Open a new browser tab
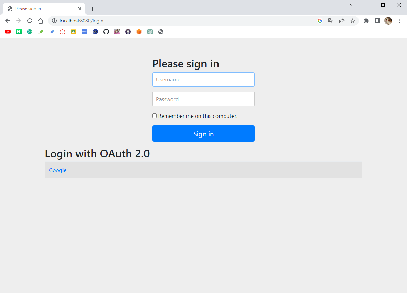Image resolution: width=407 pixels, height=293 pixels. click(x=93, y=9)
